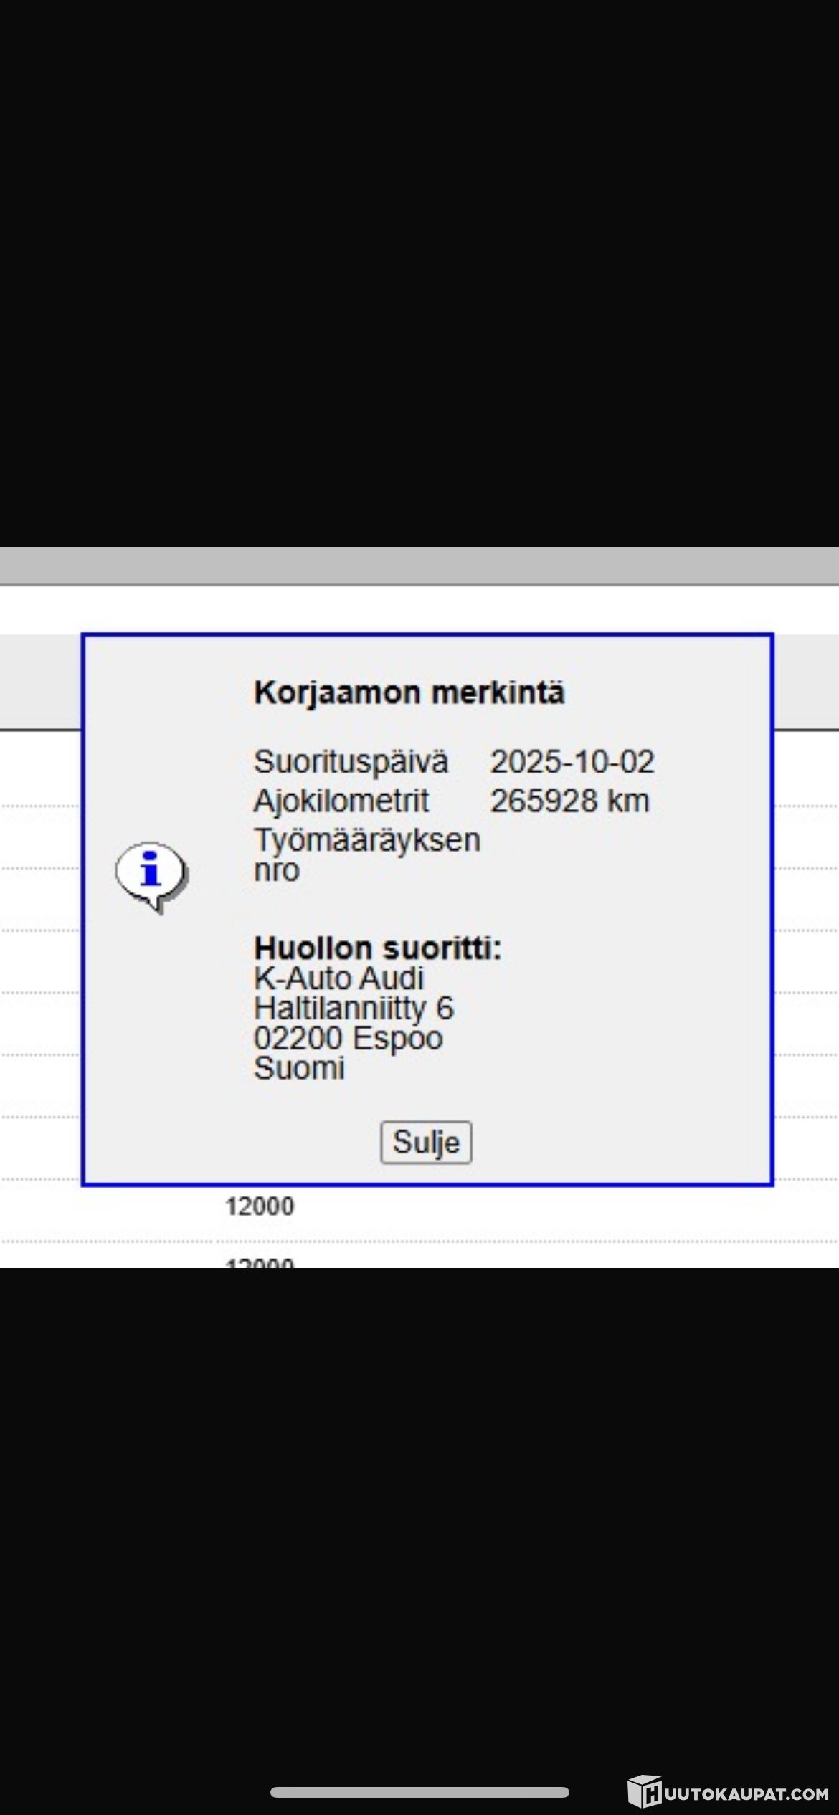The height and width of the screenshot is (1815, 839).
Task: Tap the home indicator bar at bottom
Action: coord(419,1792)
